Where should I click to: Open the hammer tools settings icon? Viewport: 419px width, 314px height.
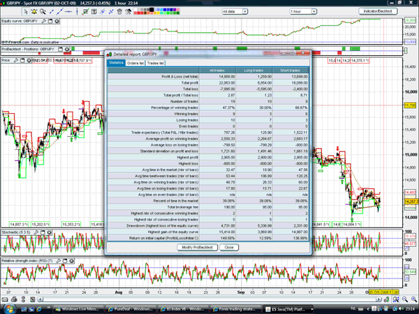coord(128,11)
